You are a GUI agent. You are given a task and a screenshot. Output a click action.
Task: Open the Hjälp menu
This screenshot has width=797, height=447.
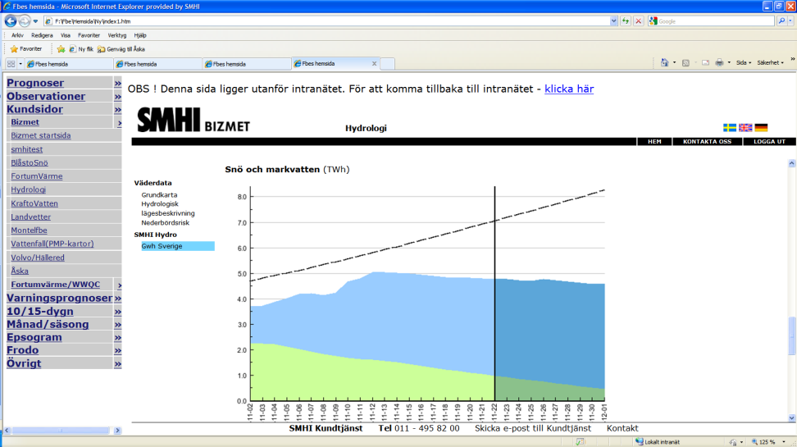coord(139,35)
